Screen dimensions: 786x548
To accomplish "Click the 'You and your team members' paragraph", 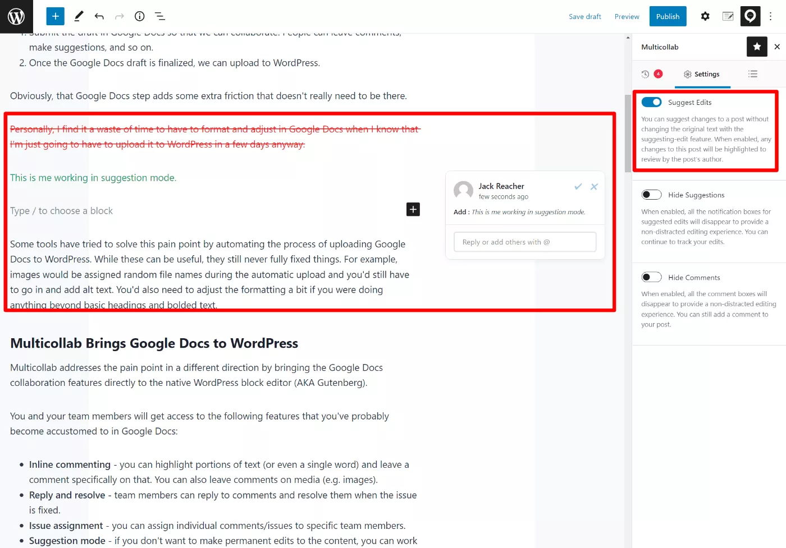I will click(x=199, y=423).
